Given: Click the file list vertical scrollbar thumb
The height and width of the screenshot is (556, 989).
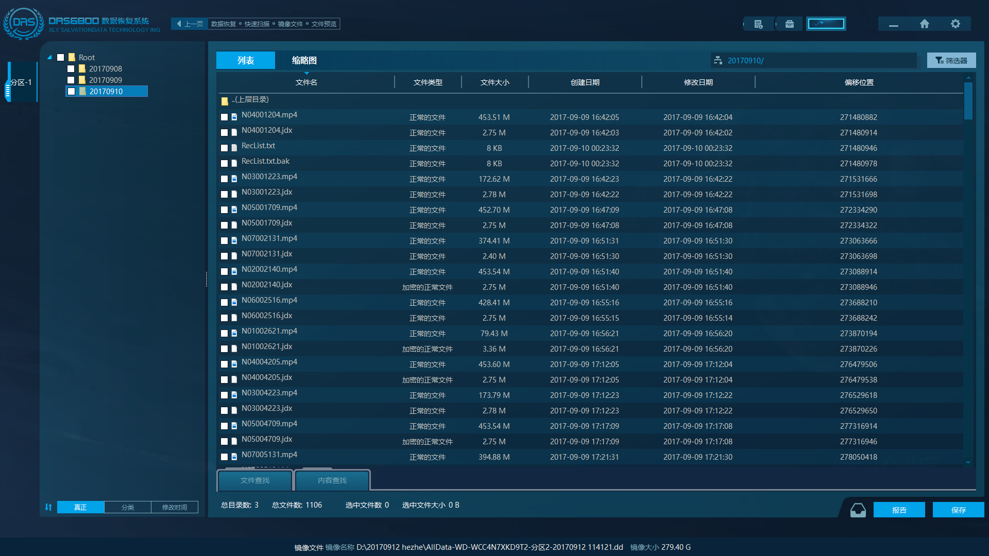Looking at the screenshot, I should tap(968, 100).
